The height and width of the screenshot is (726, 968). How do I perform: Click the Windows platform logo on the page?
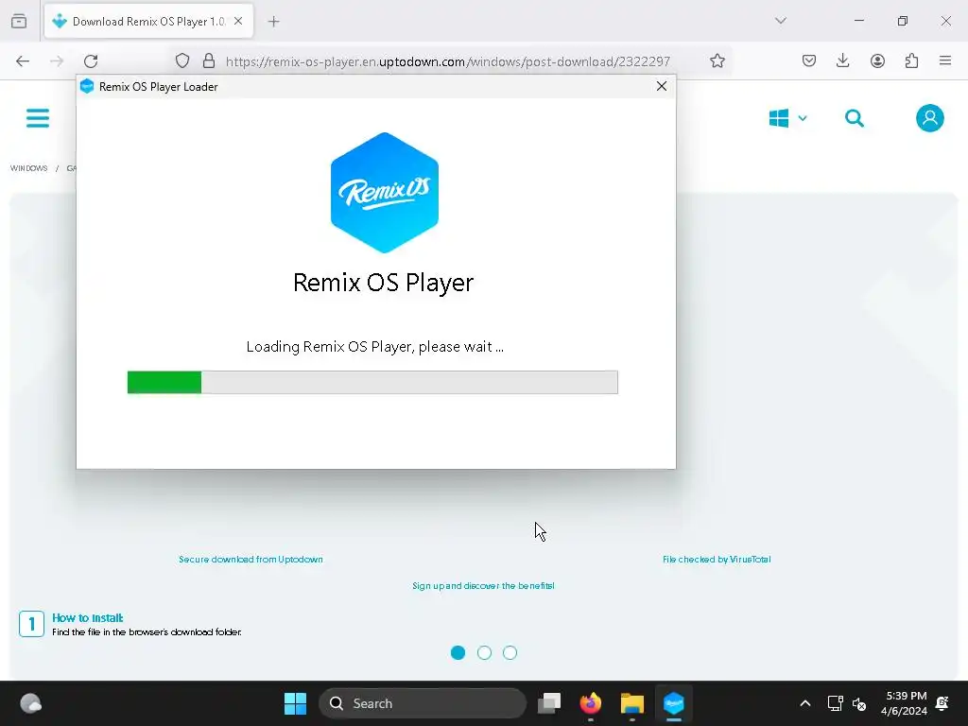point(779,118)
